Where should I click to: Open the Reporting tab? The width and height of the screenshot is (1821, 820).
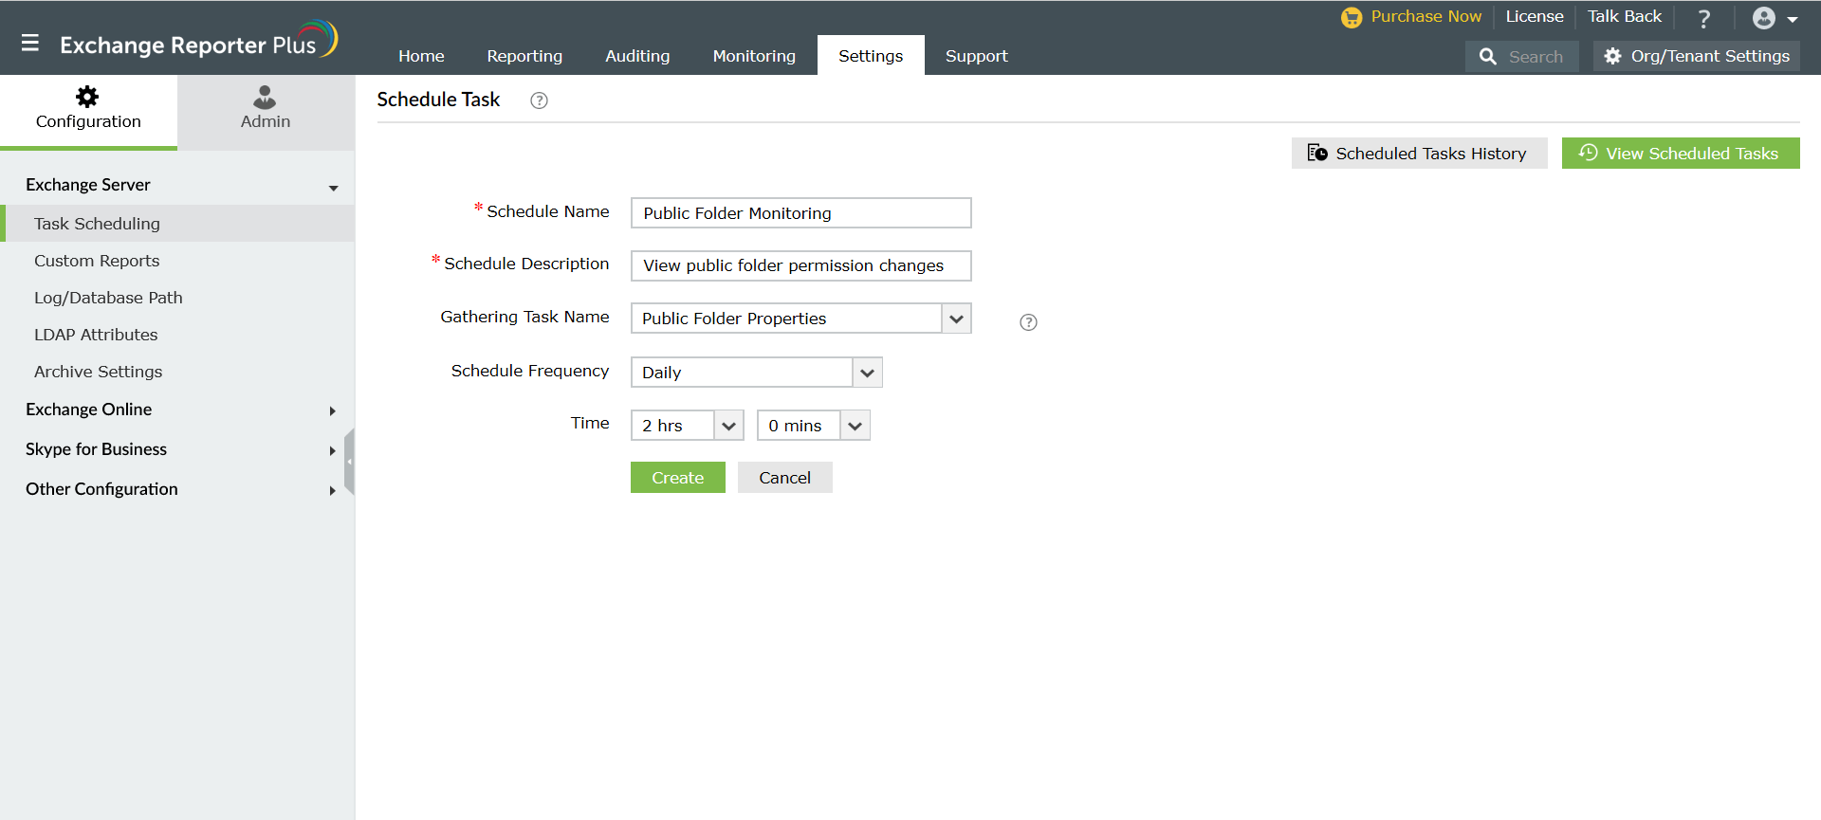click(524, 56)
